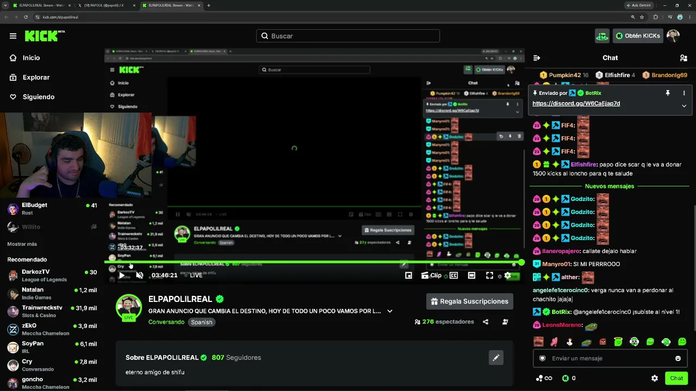
Task: Focus the browser address bar
Action: tap(326, 17)
